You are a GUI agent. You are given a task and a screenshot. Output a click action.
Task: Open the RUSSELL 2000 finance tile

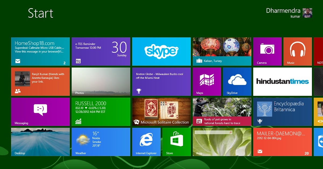pyautogui.click(x=101, y=112)
